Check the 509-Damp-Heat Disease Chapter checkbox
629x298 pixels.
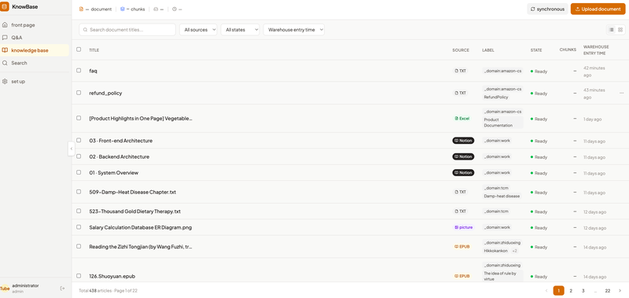79,192
